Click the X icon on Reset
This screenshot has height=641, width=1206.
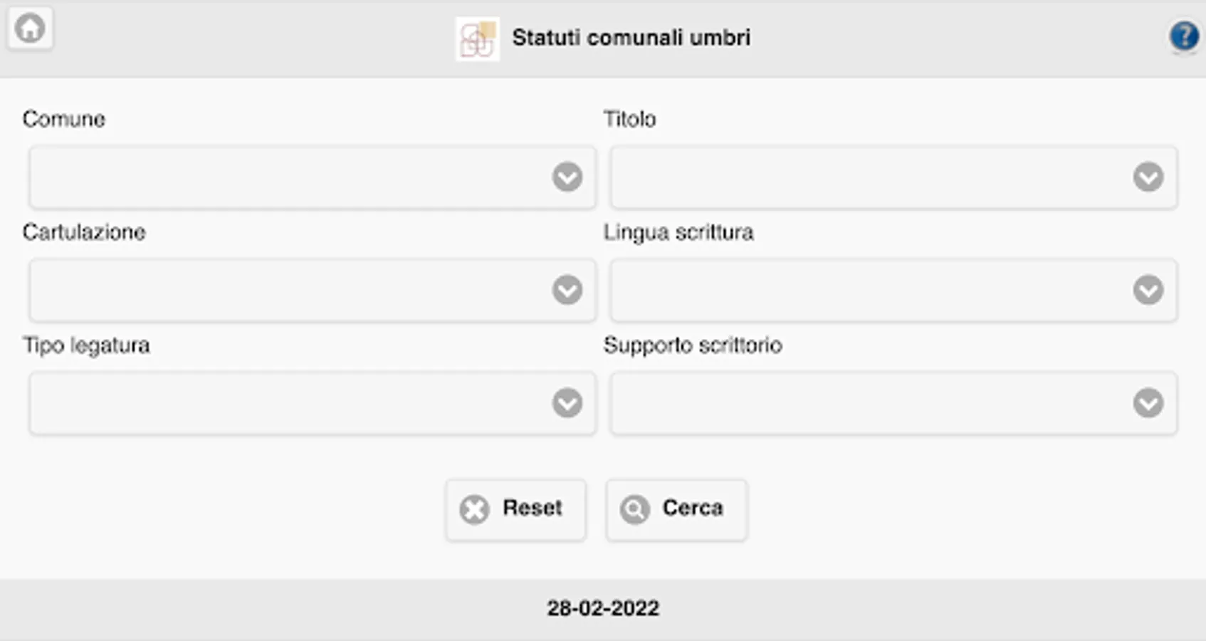click(x=474, y=509)
